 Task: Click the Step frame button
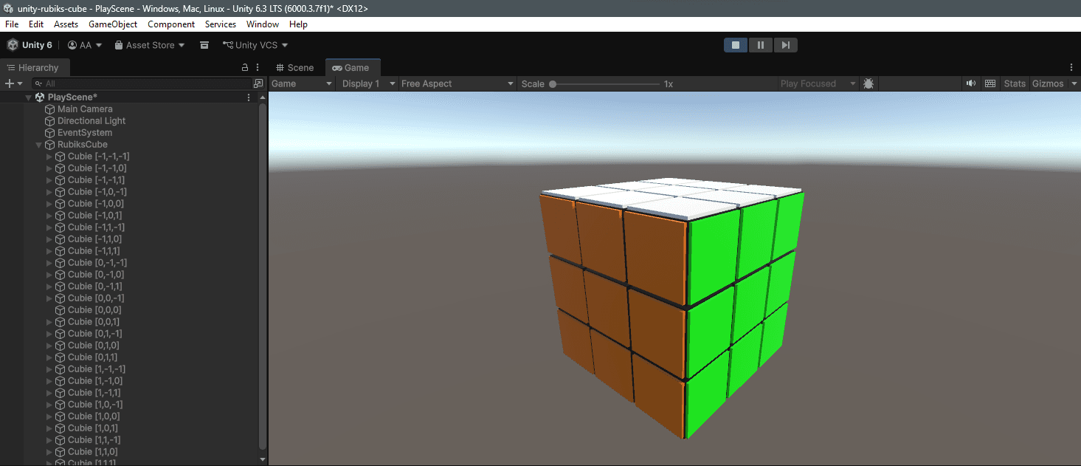point(785,44)
